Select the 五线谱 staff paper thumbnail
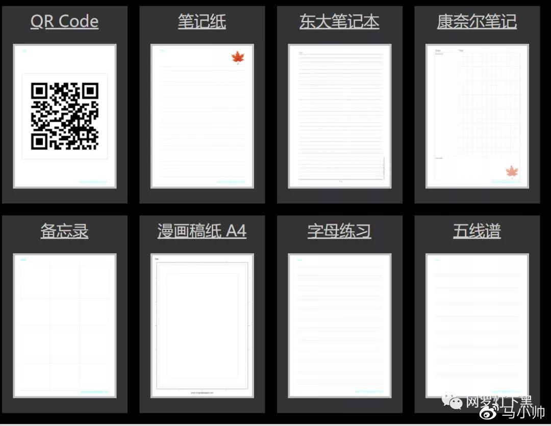551x426 pixels. [x=477, y=326]
